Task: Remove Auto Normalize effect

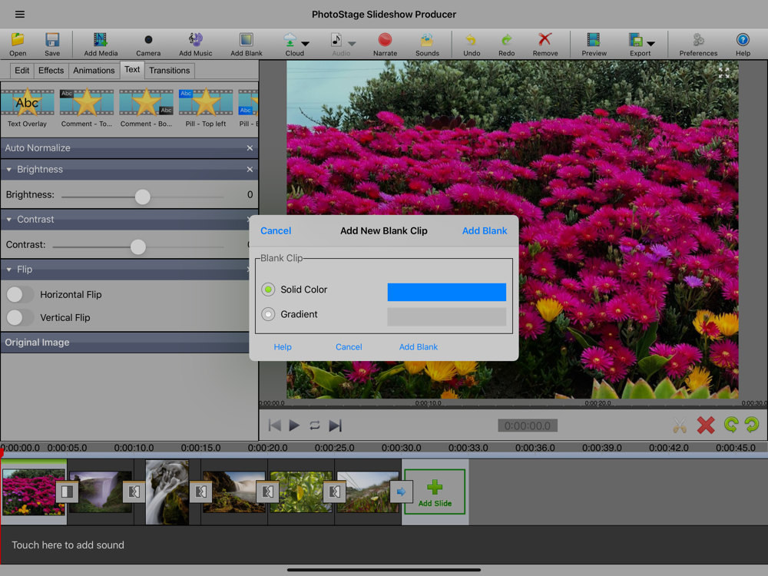Action: [x=250, y=148]
